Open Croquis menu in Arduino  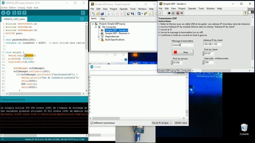tap(21, 8)
